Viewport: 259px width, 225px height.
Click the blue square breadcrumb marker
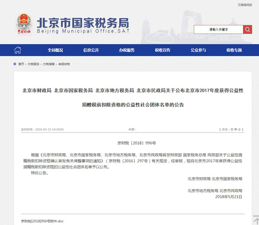pyautogui.click(x=15, y=64)
